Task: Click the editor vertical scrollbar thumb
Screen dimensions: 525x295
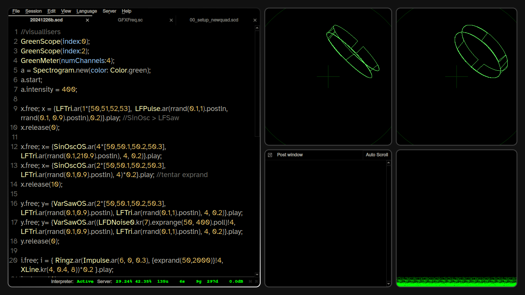Action: pyautogui.click(x=258, y=83)
